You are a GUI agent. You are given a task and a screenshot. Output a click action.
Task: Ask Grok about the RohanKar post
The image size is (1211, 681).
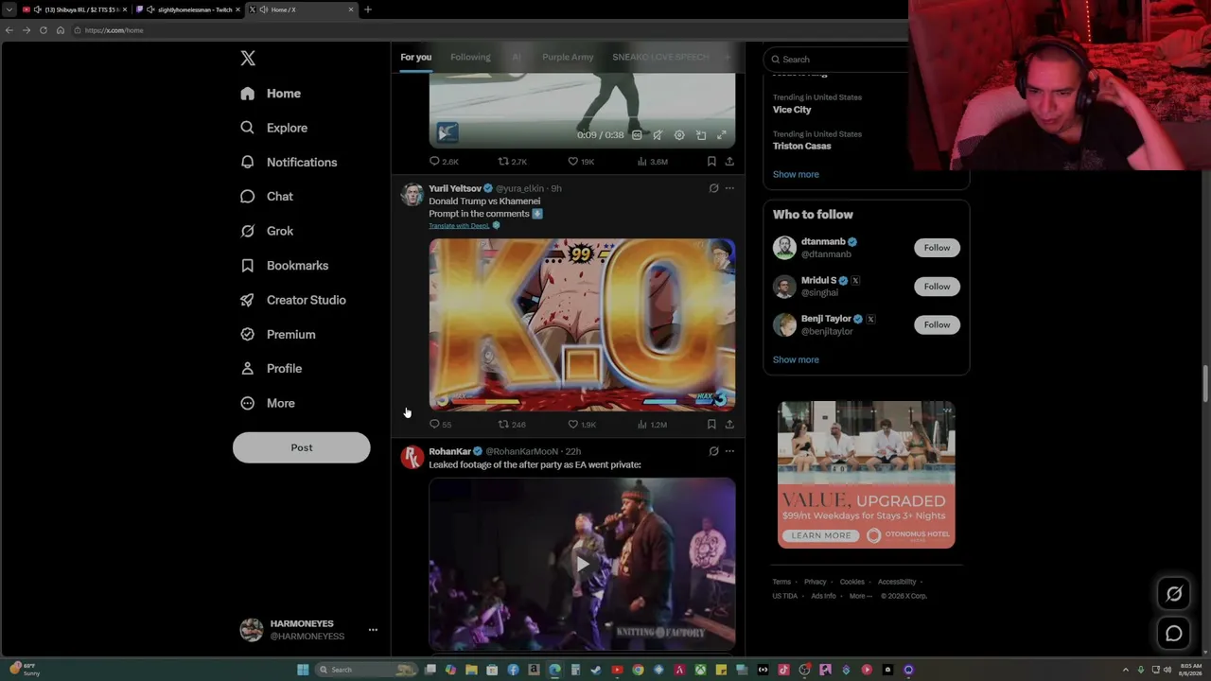coord(713,451)
